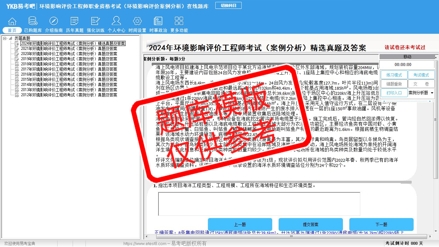Select 2021年 exam in the tree list
Screen dimensions: 439x247
pos(69,49)
